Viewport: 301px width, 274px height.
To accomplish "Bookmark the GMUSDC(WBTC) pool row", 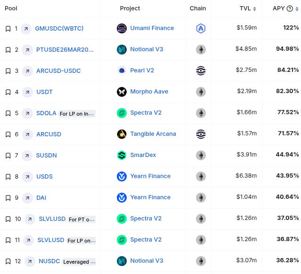I will point(8,29).
